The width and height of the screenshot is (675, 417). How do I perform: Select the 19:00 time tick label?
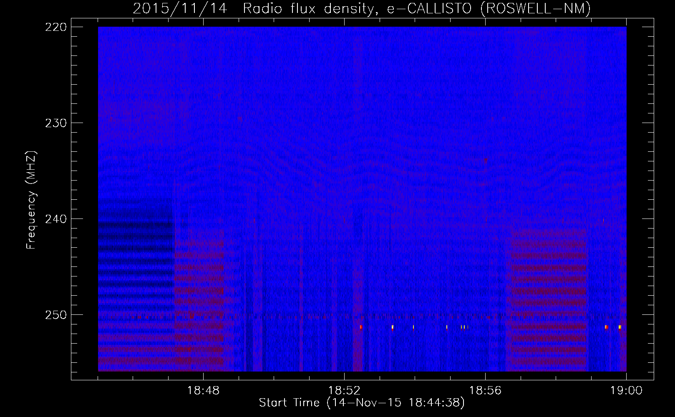tap(626, 391)
